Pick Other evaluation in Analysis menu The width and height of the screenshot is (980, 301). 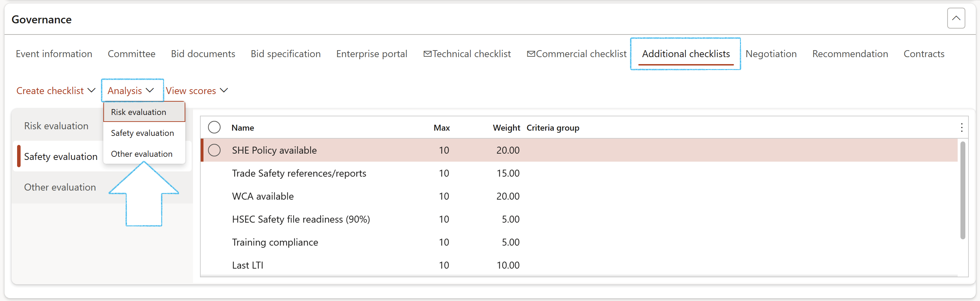pyautogui.click(x=142, y=154)
